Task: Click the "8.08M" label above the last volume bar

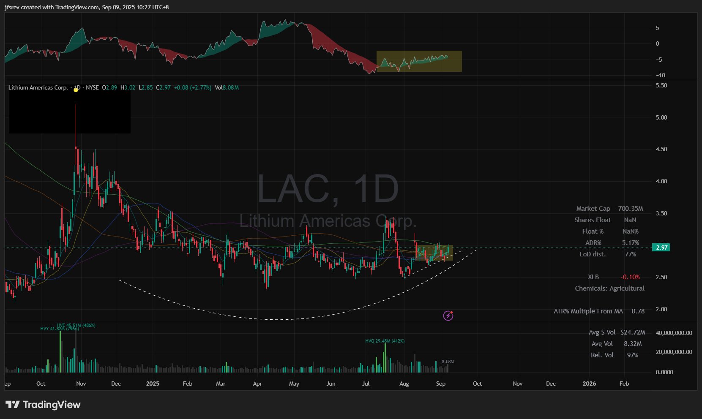Action: point(448,362)
